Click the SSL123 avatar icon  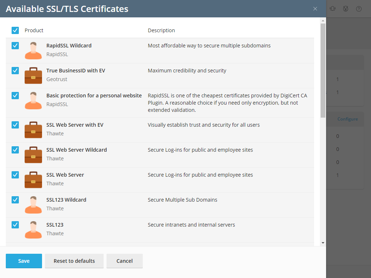click(x=33, y=229)
